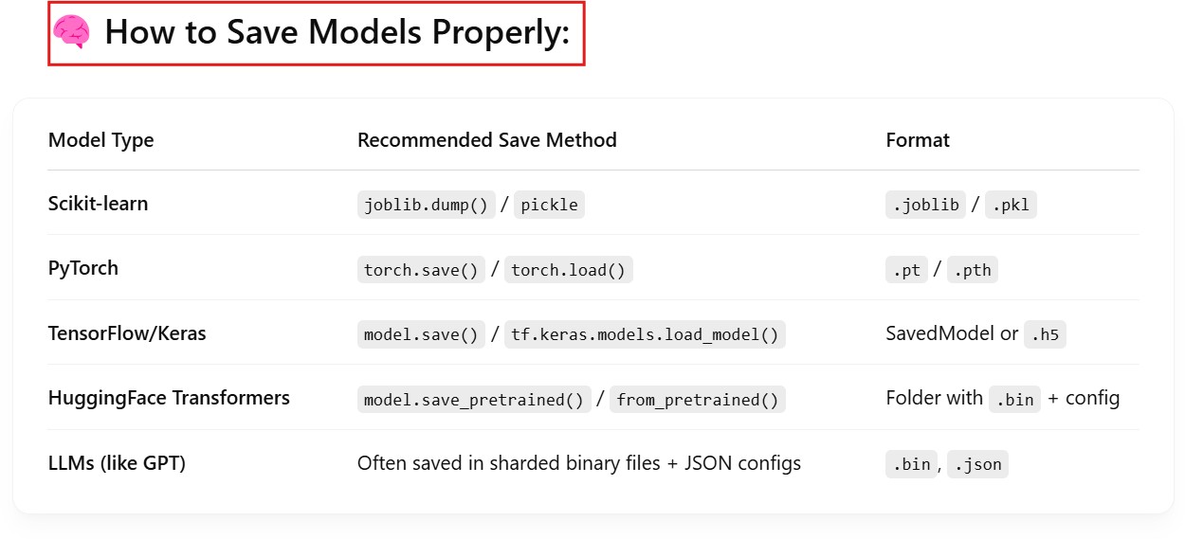Click the Model Type column header
The image size is (1185, 539).
point(100,140)
